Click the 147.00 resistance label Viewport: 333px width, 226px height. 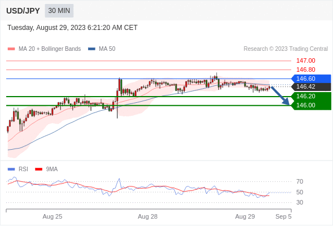305,61
